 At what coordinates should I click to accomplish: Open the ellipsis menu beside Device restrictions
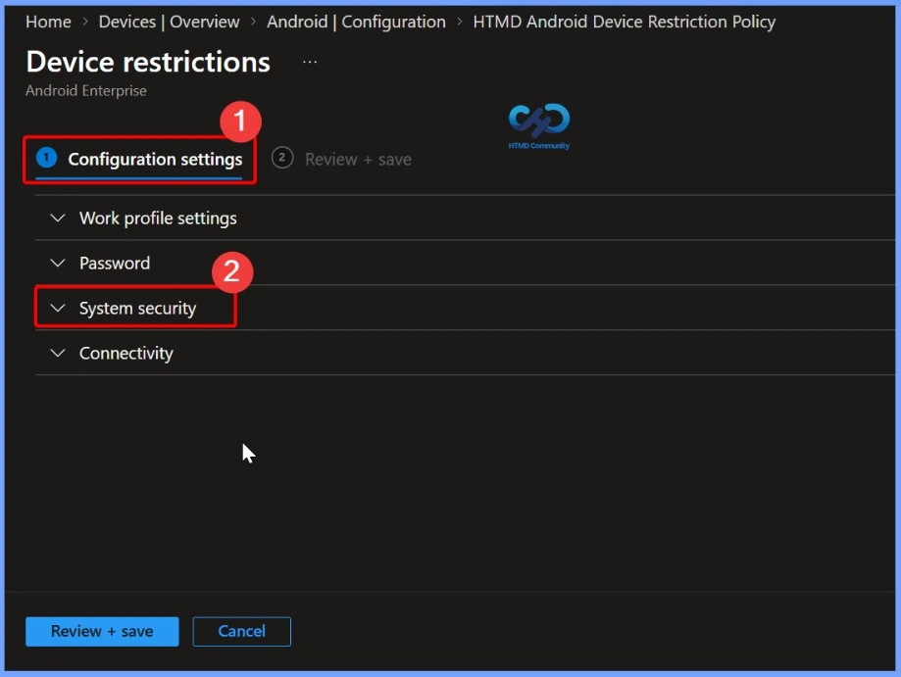310,62
